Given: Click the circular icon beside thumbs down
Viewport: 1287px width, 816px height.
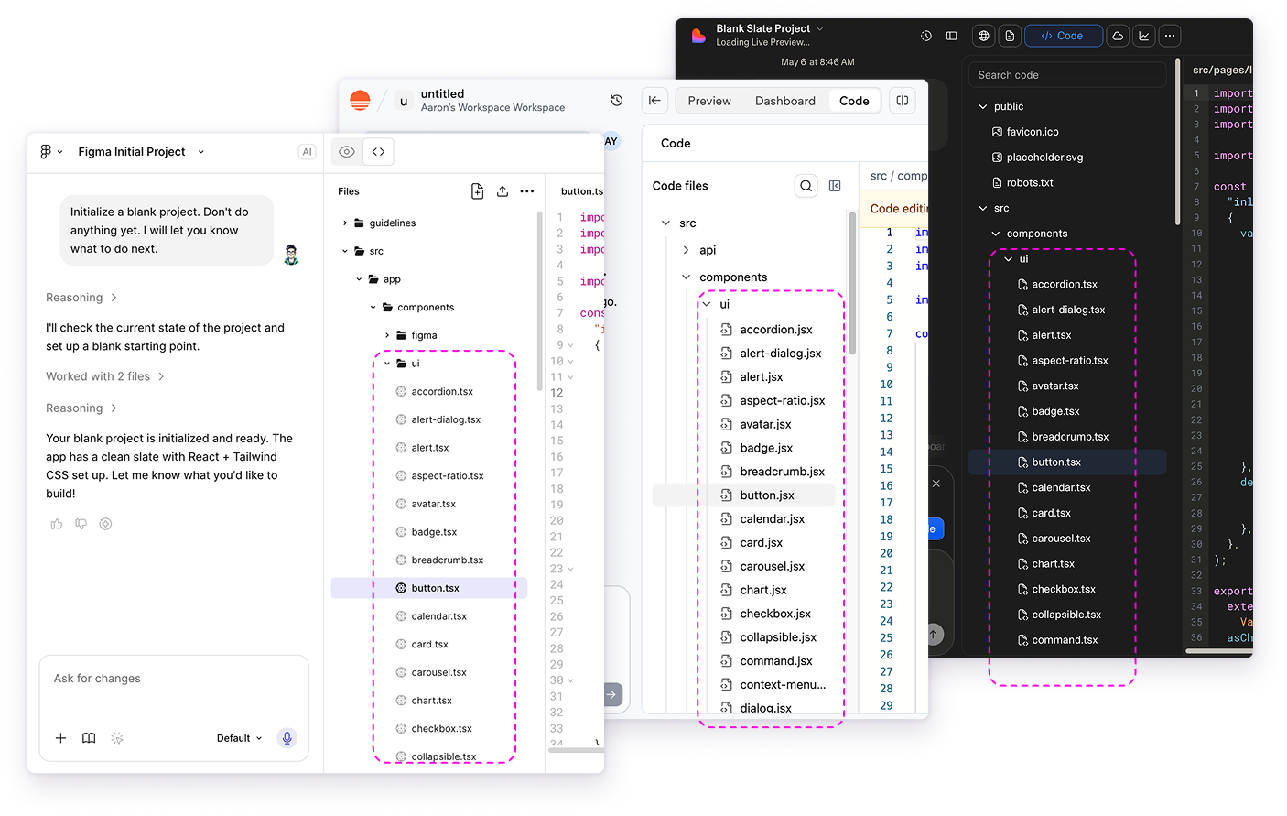Looking at the screenshot, I should 105,524.
